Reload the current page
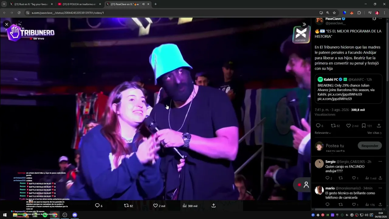Image resolution: width=389 pixels, height=219 pixels. click(x=19, y=13)
